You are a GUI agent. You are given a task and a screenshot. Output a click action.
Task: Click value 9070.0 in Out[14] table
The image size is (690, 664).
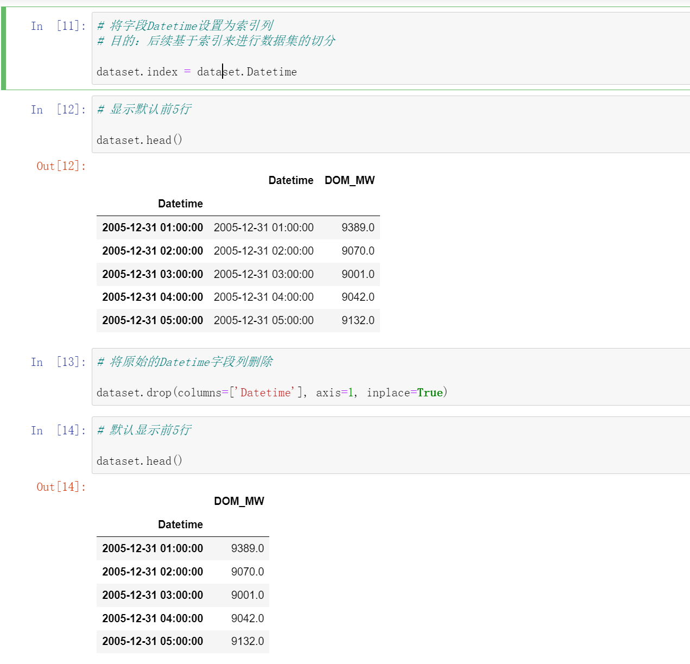[248, 572]
